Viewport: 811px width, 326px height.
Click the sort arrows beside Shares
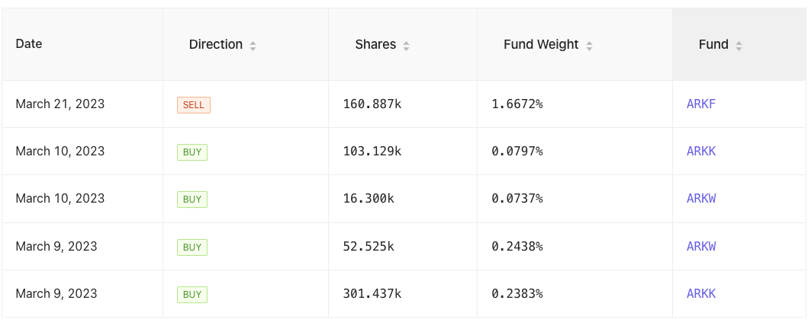(x=406, y=46)
